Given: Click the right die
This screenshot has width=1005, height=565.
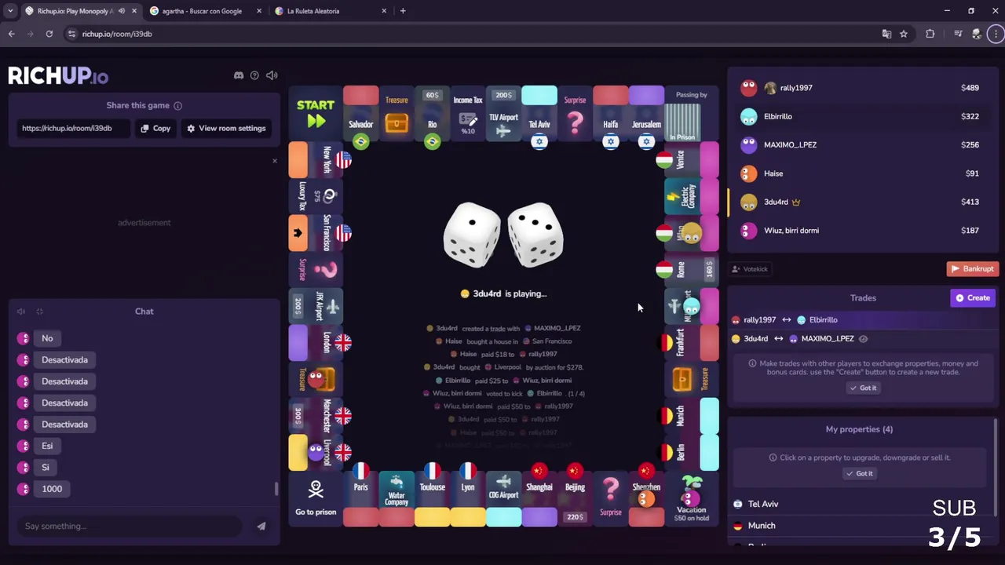Looking at the screenshot, I should coord(535,235).
